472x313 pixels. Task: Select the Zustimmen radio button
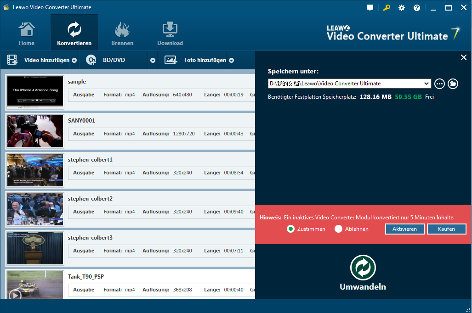click(x=290, y=229)
